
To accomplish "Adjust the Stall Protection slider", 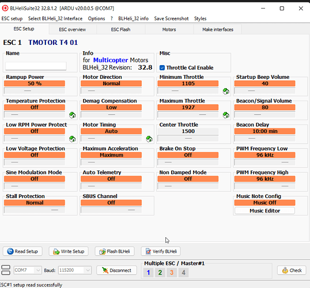I will click(x=35, y=210).
